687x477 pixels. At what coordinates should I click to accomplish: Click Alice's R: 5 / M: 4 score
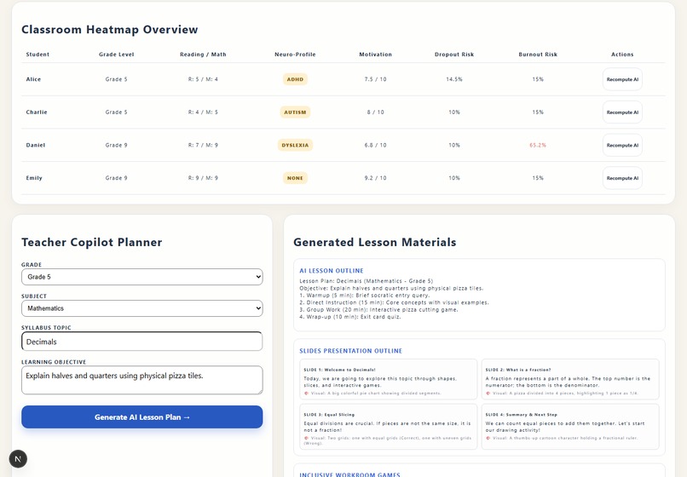tap(203, 79)
